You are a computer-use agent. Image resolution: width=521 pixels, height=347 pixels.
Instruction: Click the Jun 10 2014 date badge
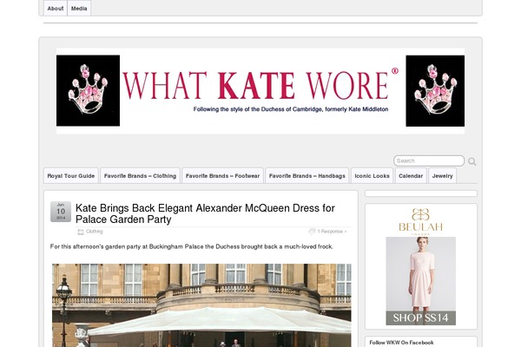coord(61,212)
